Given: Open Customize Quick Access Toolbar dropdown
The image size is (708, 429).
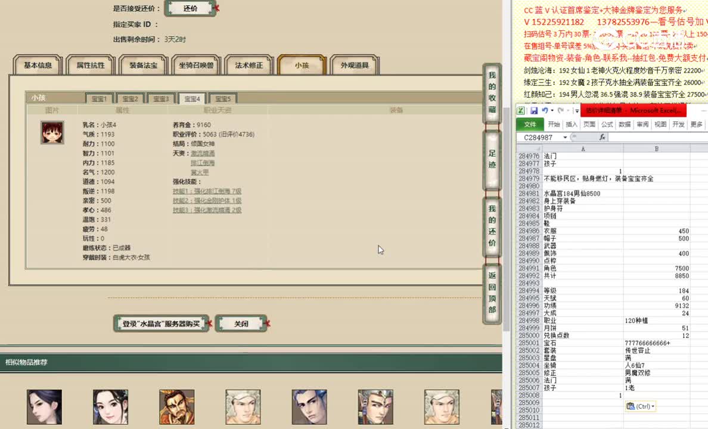Looking at the screenshot, I should (577, 111).
